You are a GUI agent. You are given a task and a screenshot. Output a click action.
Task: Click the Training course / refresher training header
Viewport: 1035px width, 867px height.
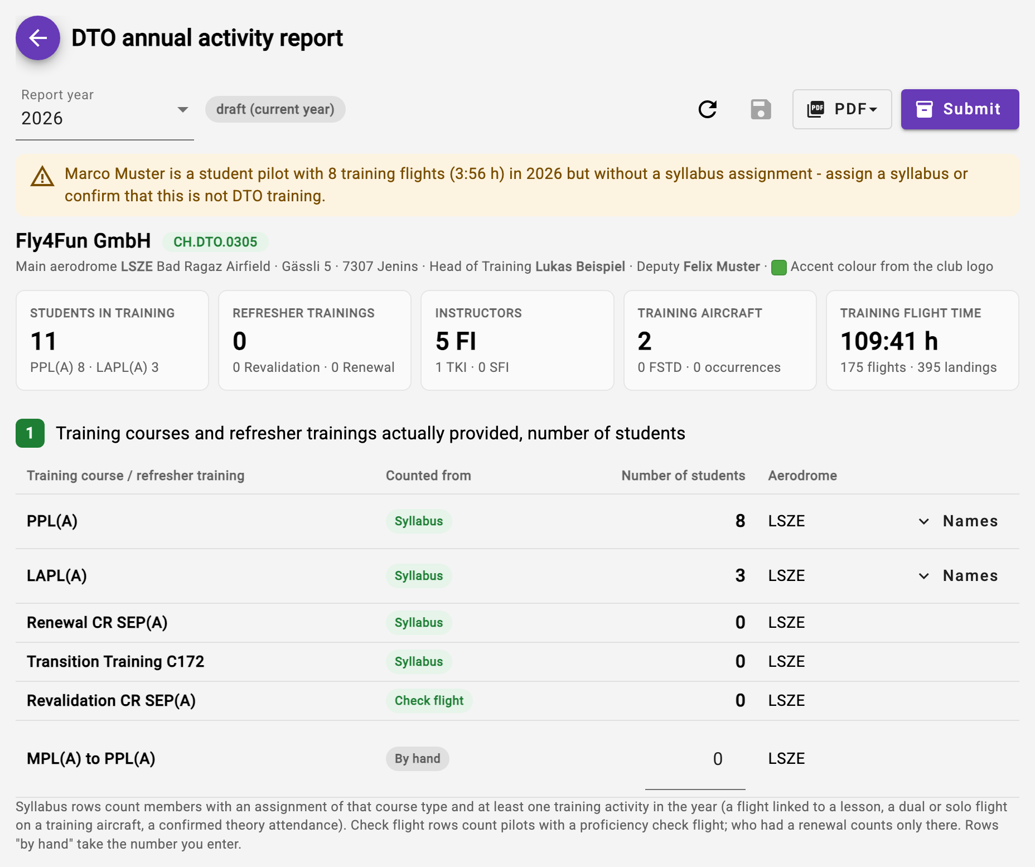136,476
